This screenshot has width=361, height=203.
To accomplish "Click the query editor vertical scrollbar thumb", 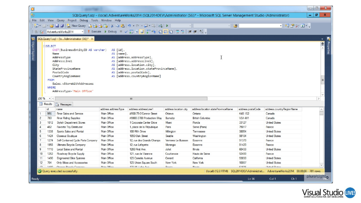I will [x=323, y=80].
